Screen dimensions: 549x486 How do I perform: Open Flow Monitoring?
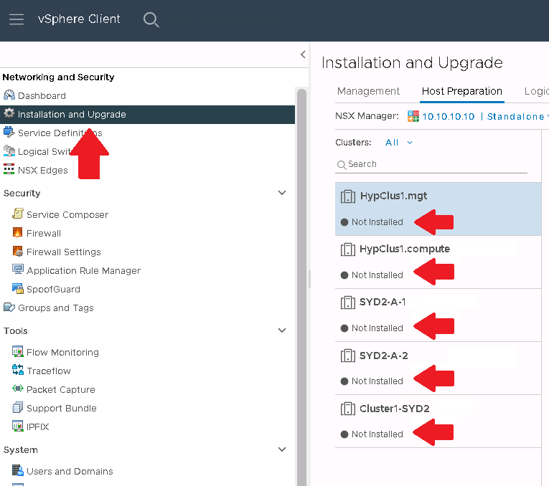(62, 352)
